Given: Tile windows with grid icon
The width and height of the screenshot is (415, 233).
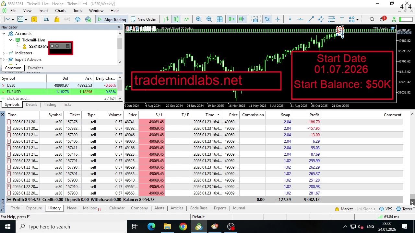Looking at the screenshot, I should point(219,19).
